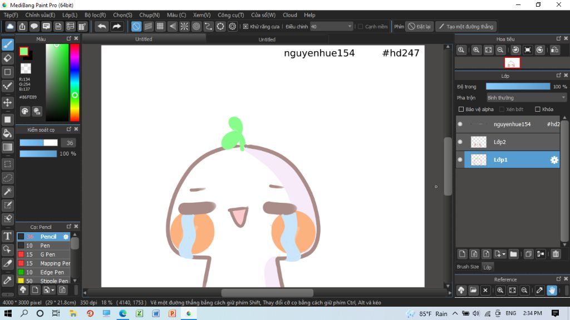The width and height of the screenshot is (570, 320).
Task: Open the Chỉnh sửa(E) menu
Action: pyautogui.click(x=40, y=15)
